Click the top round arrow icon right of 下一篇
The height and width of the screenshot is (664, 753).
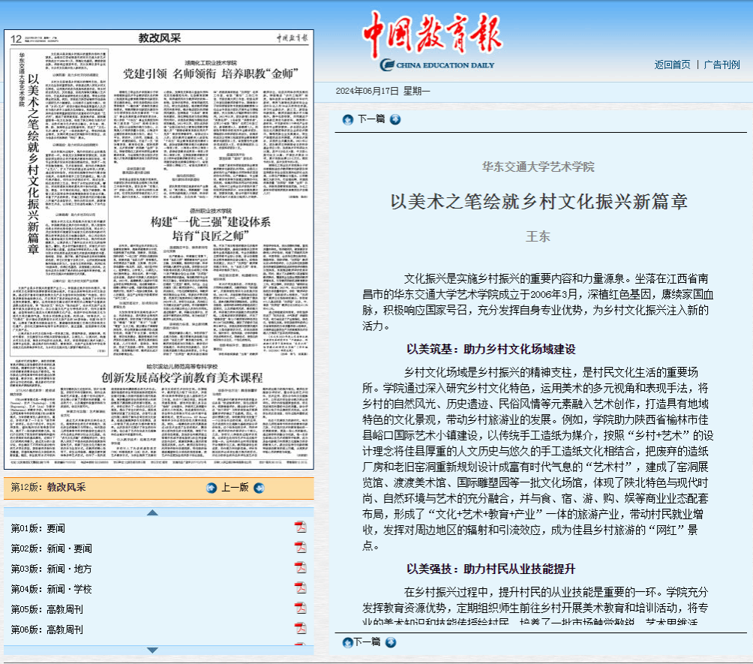pyautogui.click(x=395, y=119)
